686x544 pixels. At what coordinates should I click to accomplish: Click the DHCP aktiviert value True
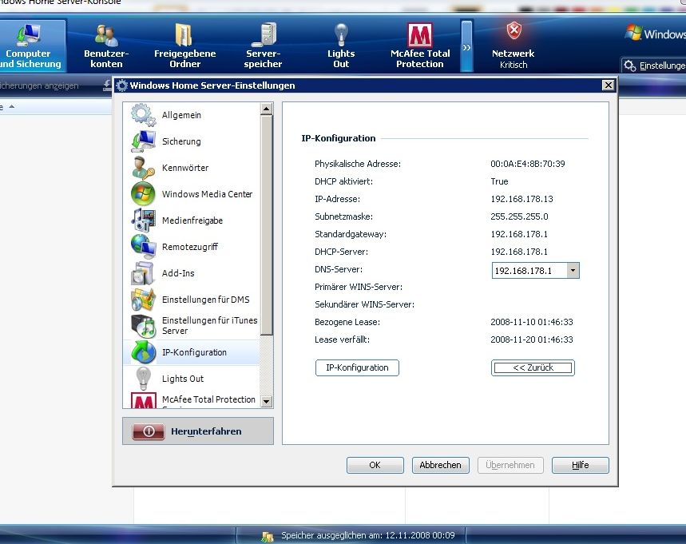click(x=499, y=181)
